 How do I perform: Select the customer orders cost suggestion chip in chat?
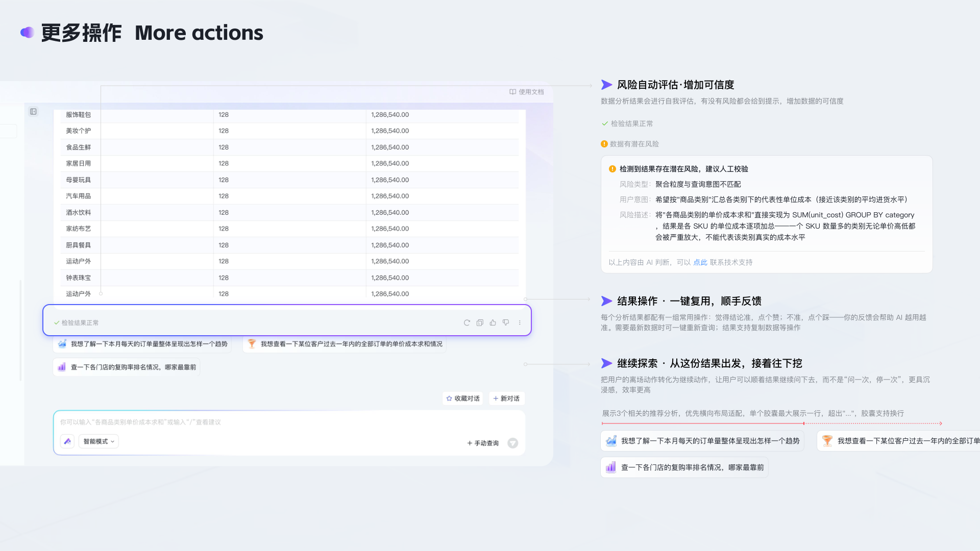click(x=345, y=344)
